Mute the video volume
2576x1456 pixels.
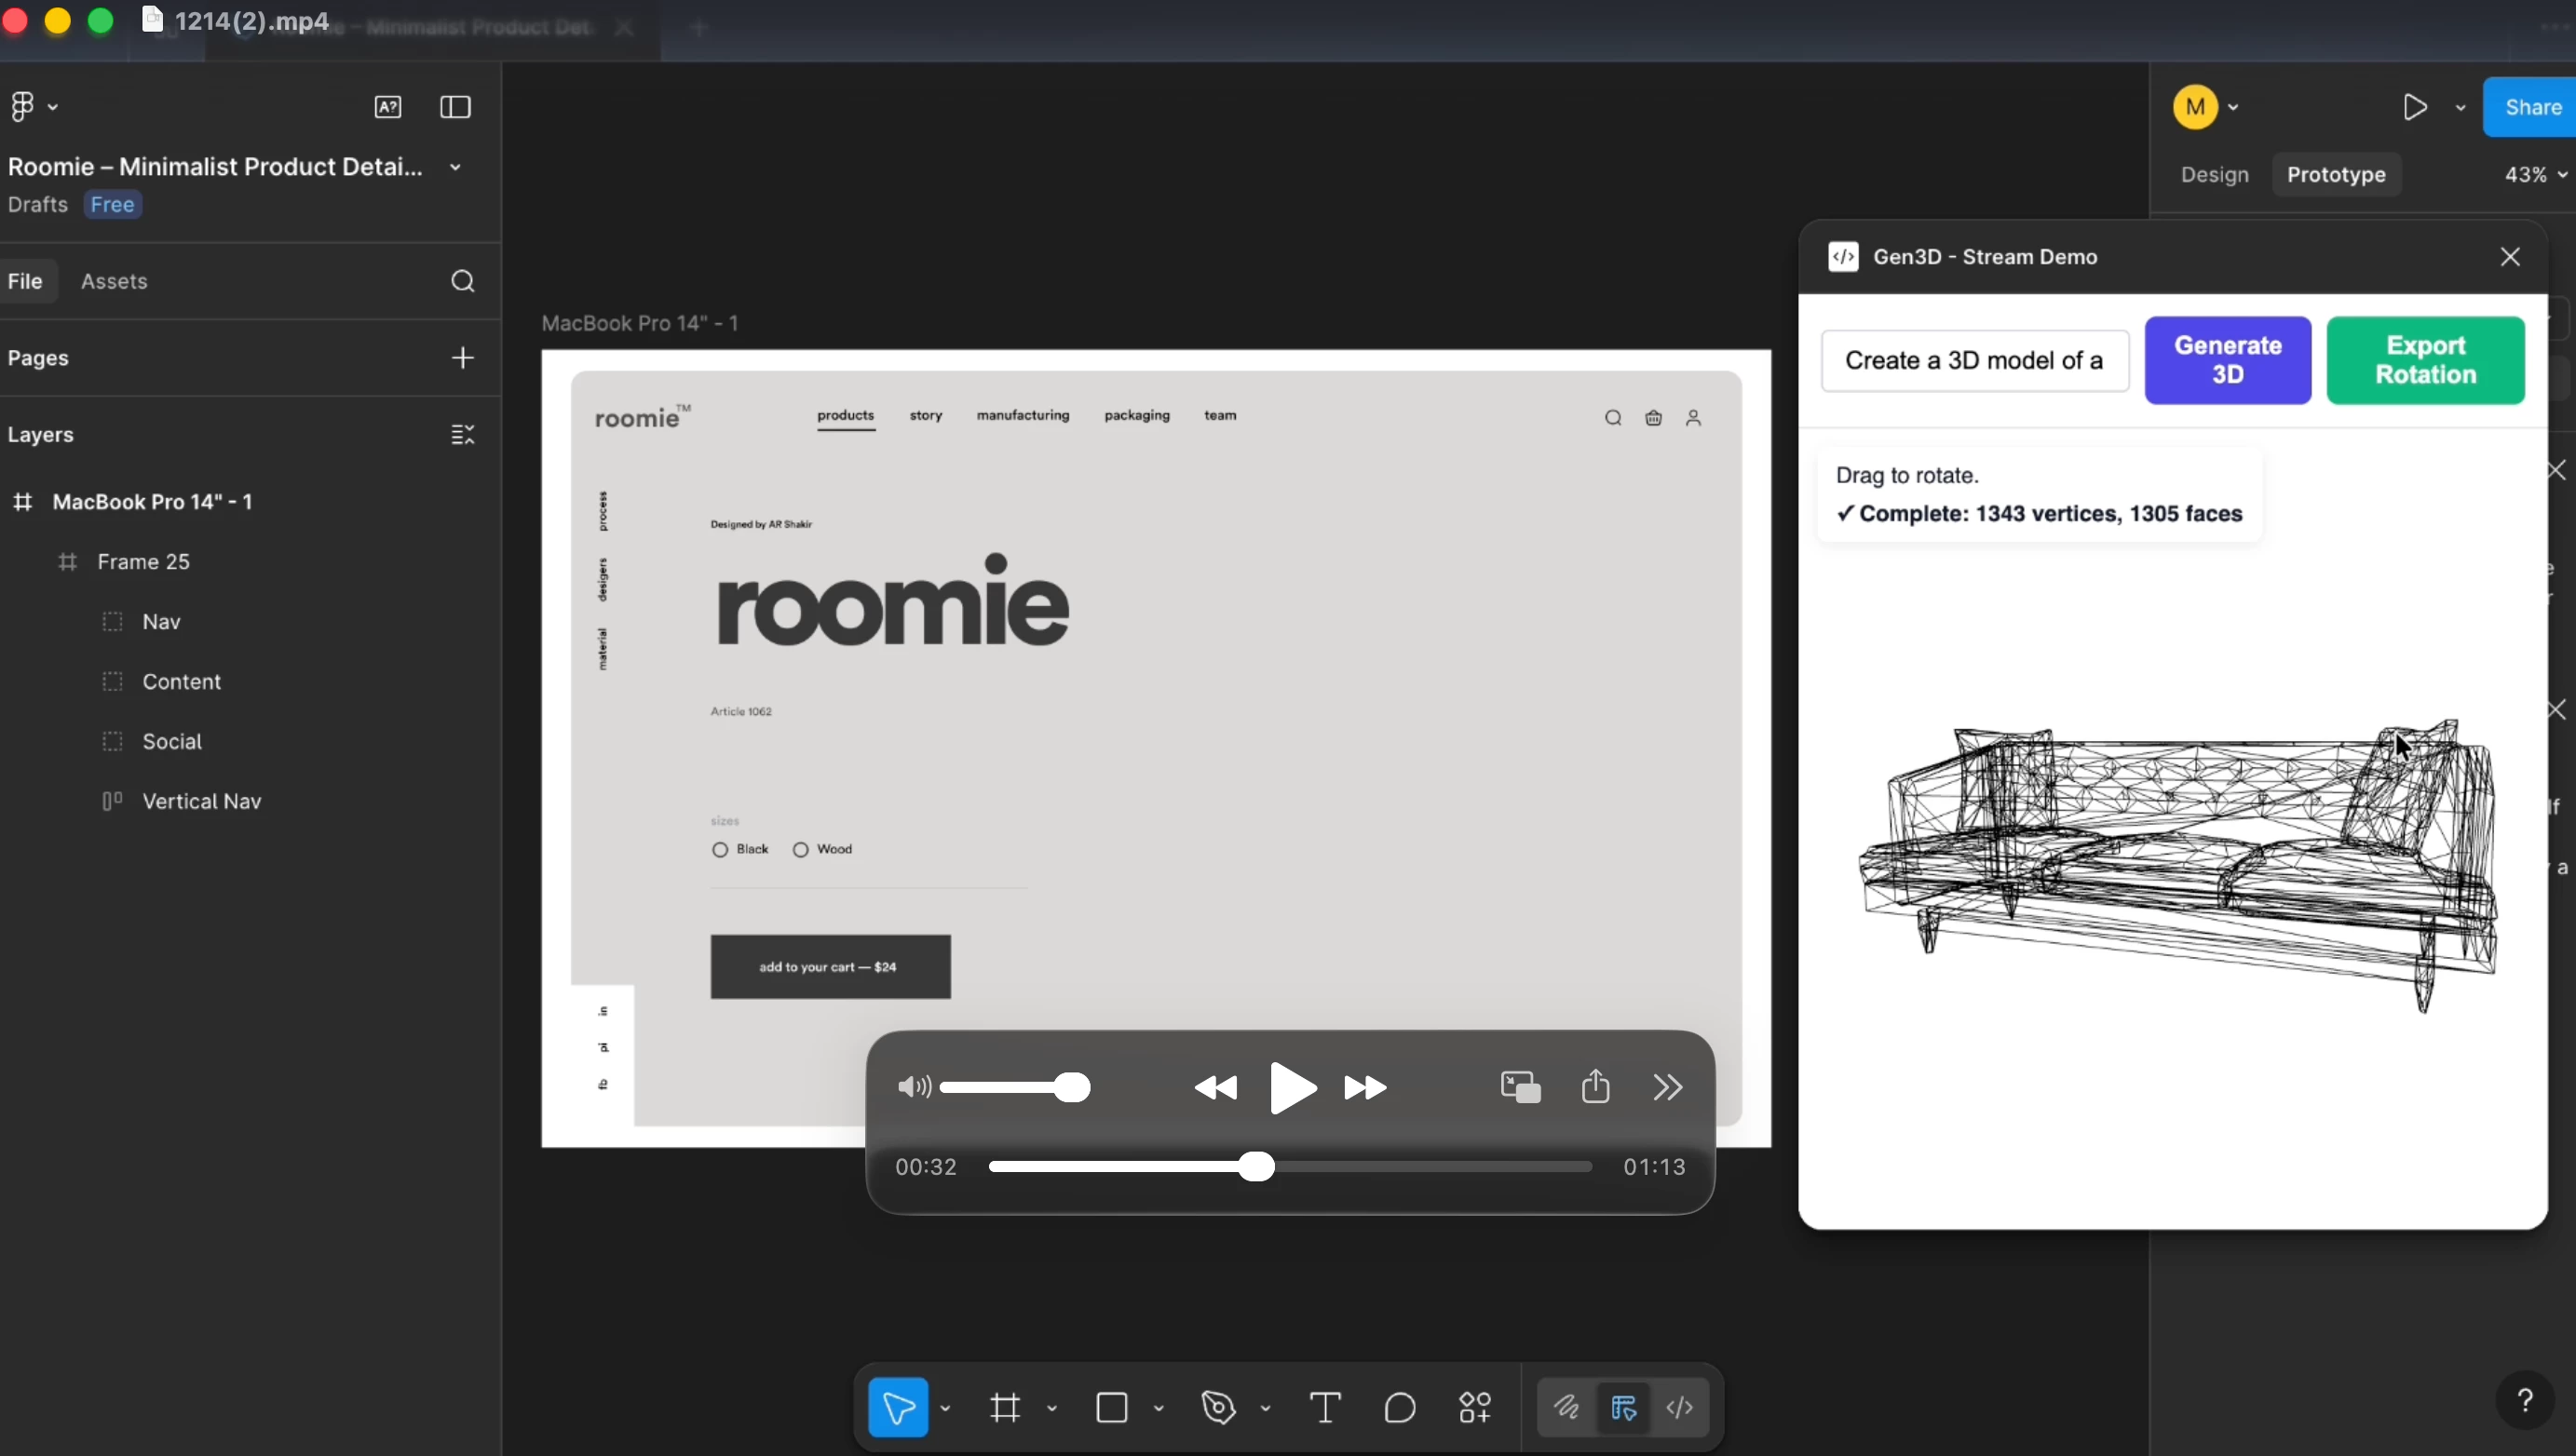click(915, 1087)
